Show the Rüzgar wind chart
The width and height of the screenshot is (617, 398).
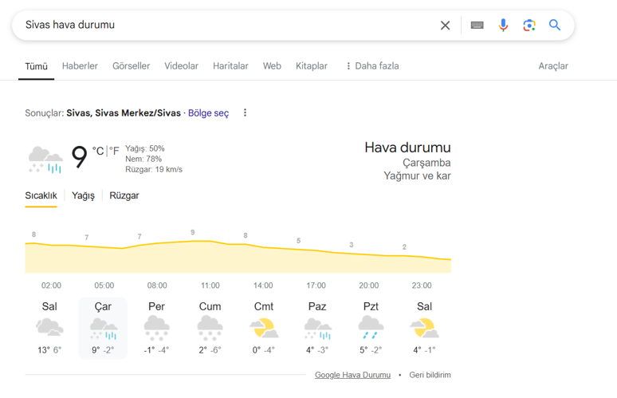coord(124,195)
